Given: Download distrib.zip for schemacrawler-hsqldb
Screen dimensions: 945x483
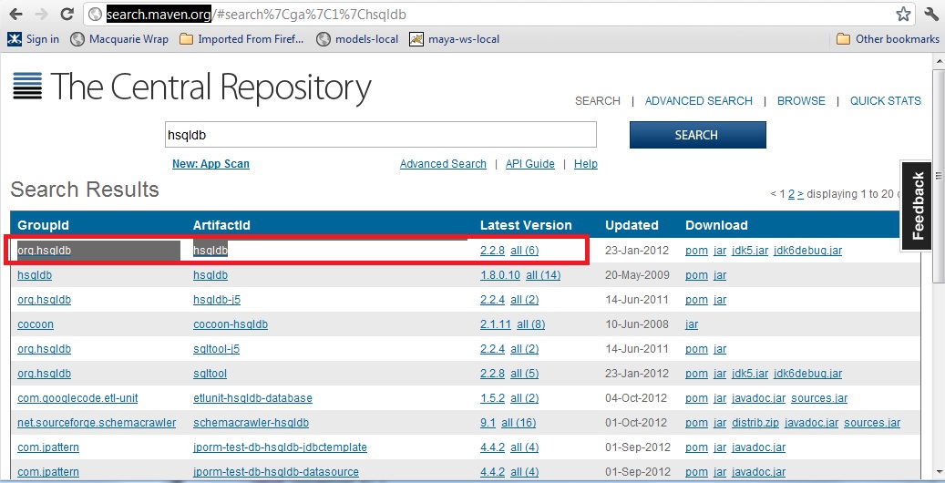Looking at the screenshot, I should [755, 423].
